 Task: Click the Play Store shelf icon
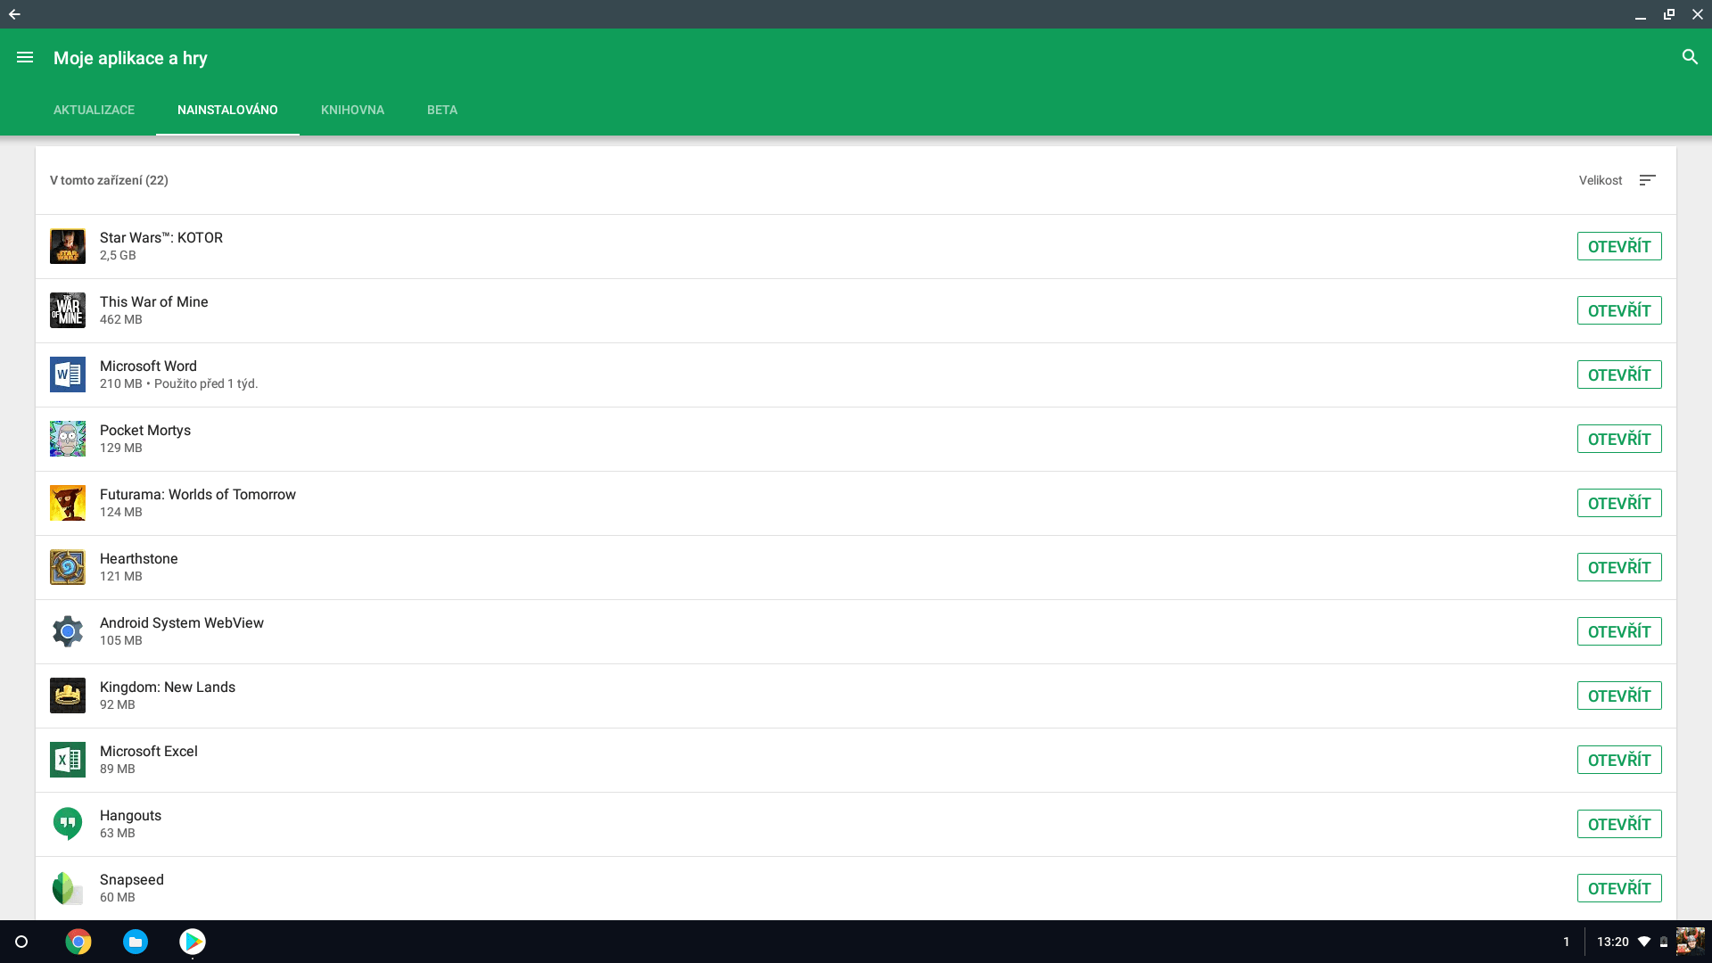pos(193,942)
